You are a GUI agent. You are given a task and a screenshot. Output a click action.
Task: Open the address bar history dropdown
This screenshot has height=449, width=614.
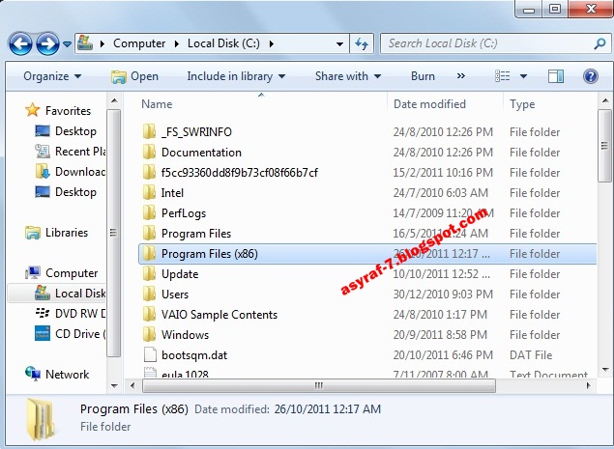click(x=340, y=44)
